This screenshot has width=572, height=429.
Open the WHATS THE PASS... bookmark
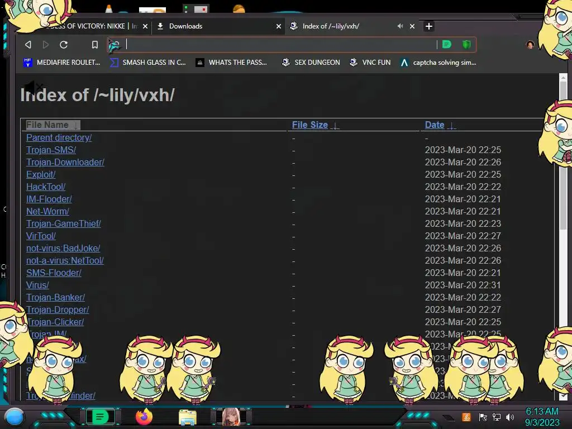(231, 63)
